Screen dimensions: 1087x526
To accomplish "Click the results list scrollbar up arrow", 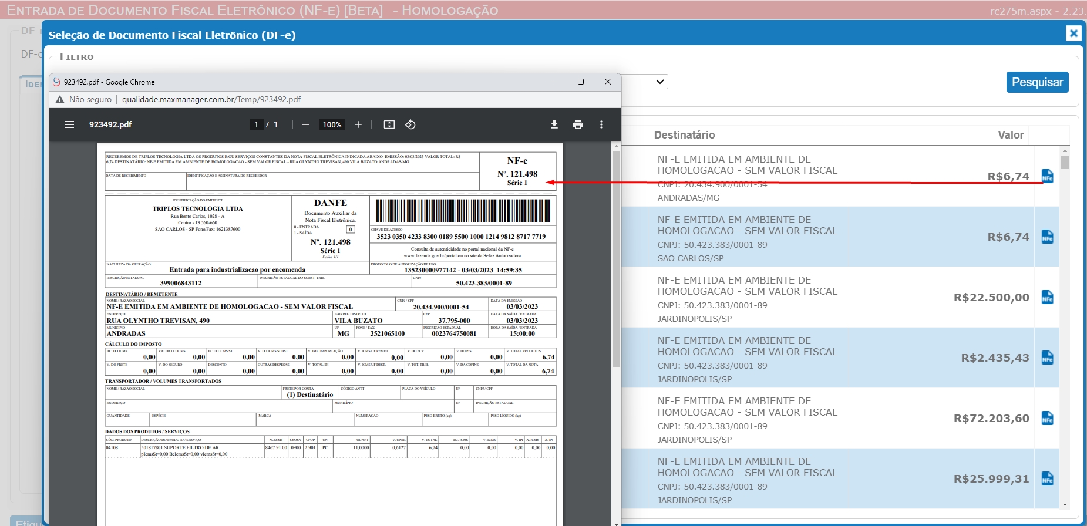I will click(1065, 151).
